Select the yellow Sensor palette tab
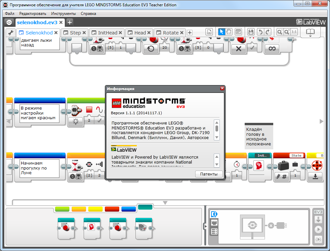The height and width of the screenshot is (251, 330). pos(95,209)
